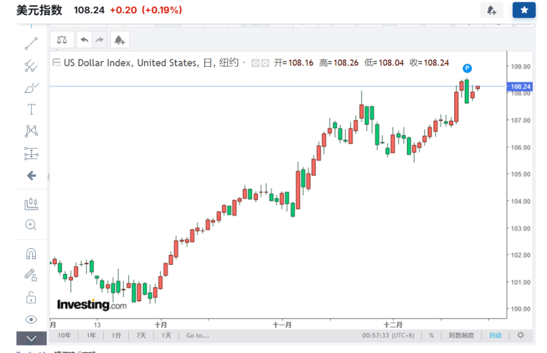Open legend settings gear icon
The height and width of the screenshot is (353, 547).
pyautogui.click(x=265, y=63)
